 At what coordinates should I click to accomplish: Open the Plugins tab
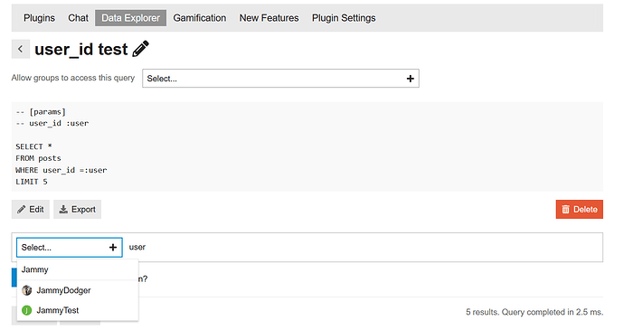pos(39,18)
